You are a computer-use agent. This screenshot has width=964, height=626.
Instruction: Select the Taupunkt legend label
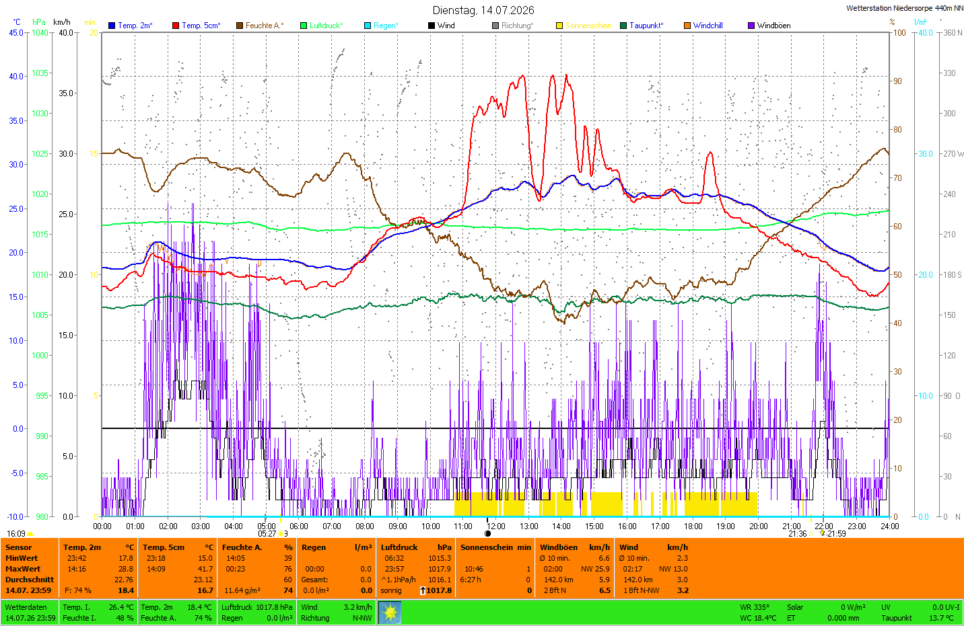646,26
